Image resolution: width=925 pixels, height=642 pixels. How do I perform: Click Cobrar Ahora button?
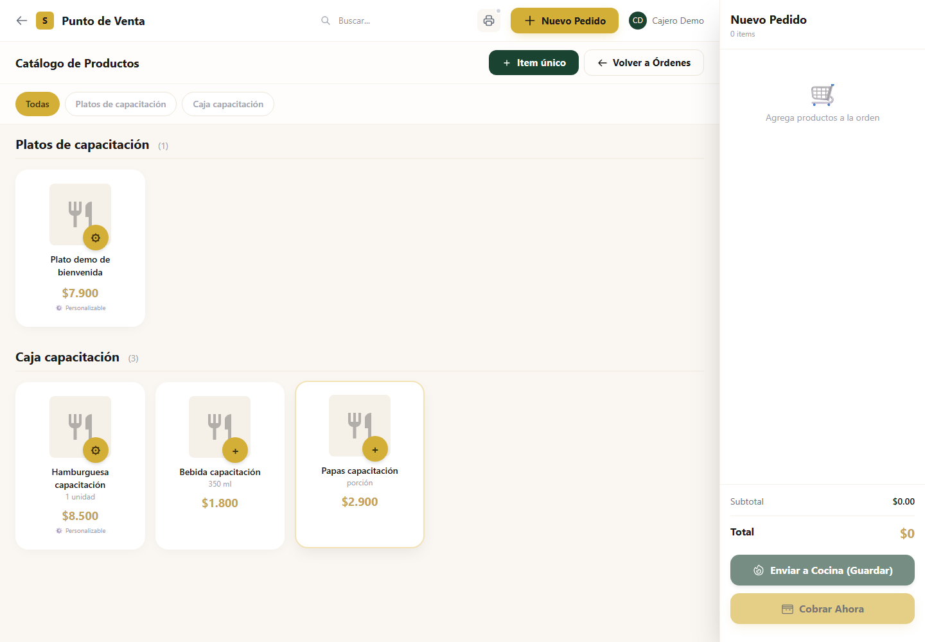(822, 609)
